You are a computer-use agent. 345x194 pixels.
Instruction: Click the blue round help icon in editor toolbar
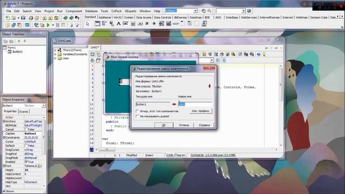[x=259, y=54]
